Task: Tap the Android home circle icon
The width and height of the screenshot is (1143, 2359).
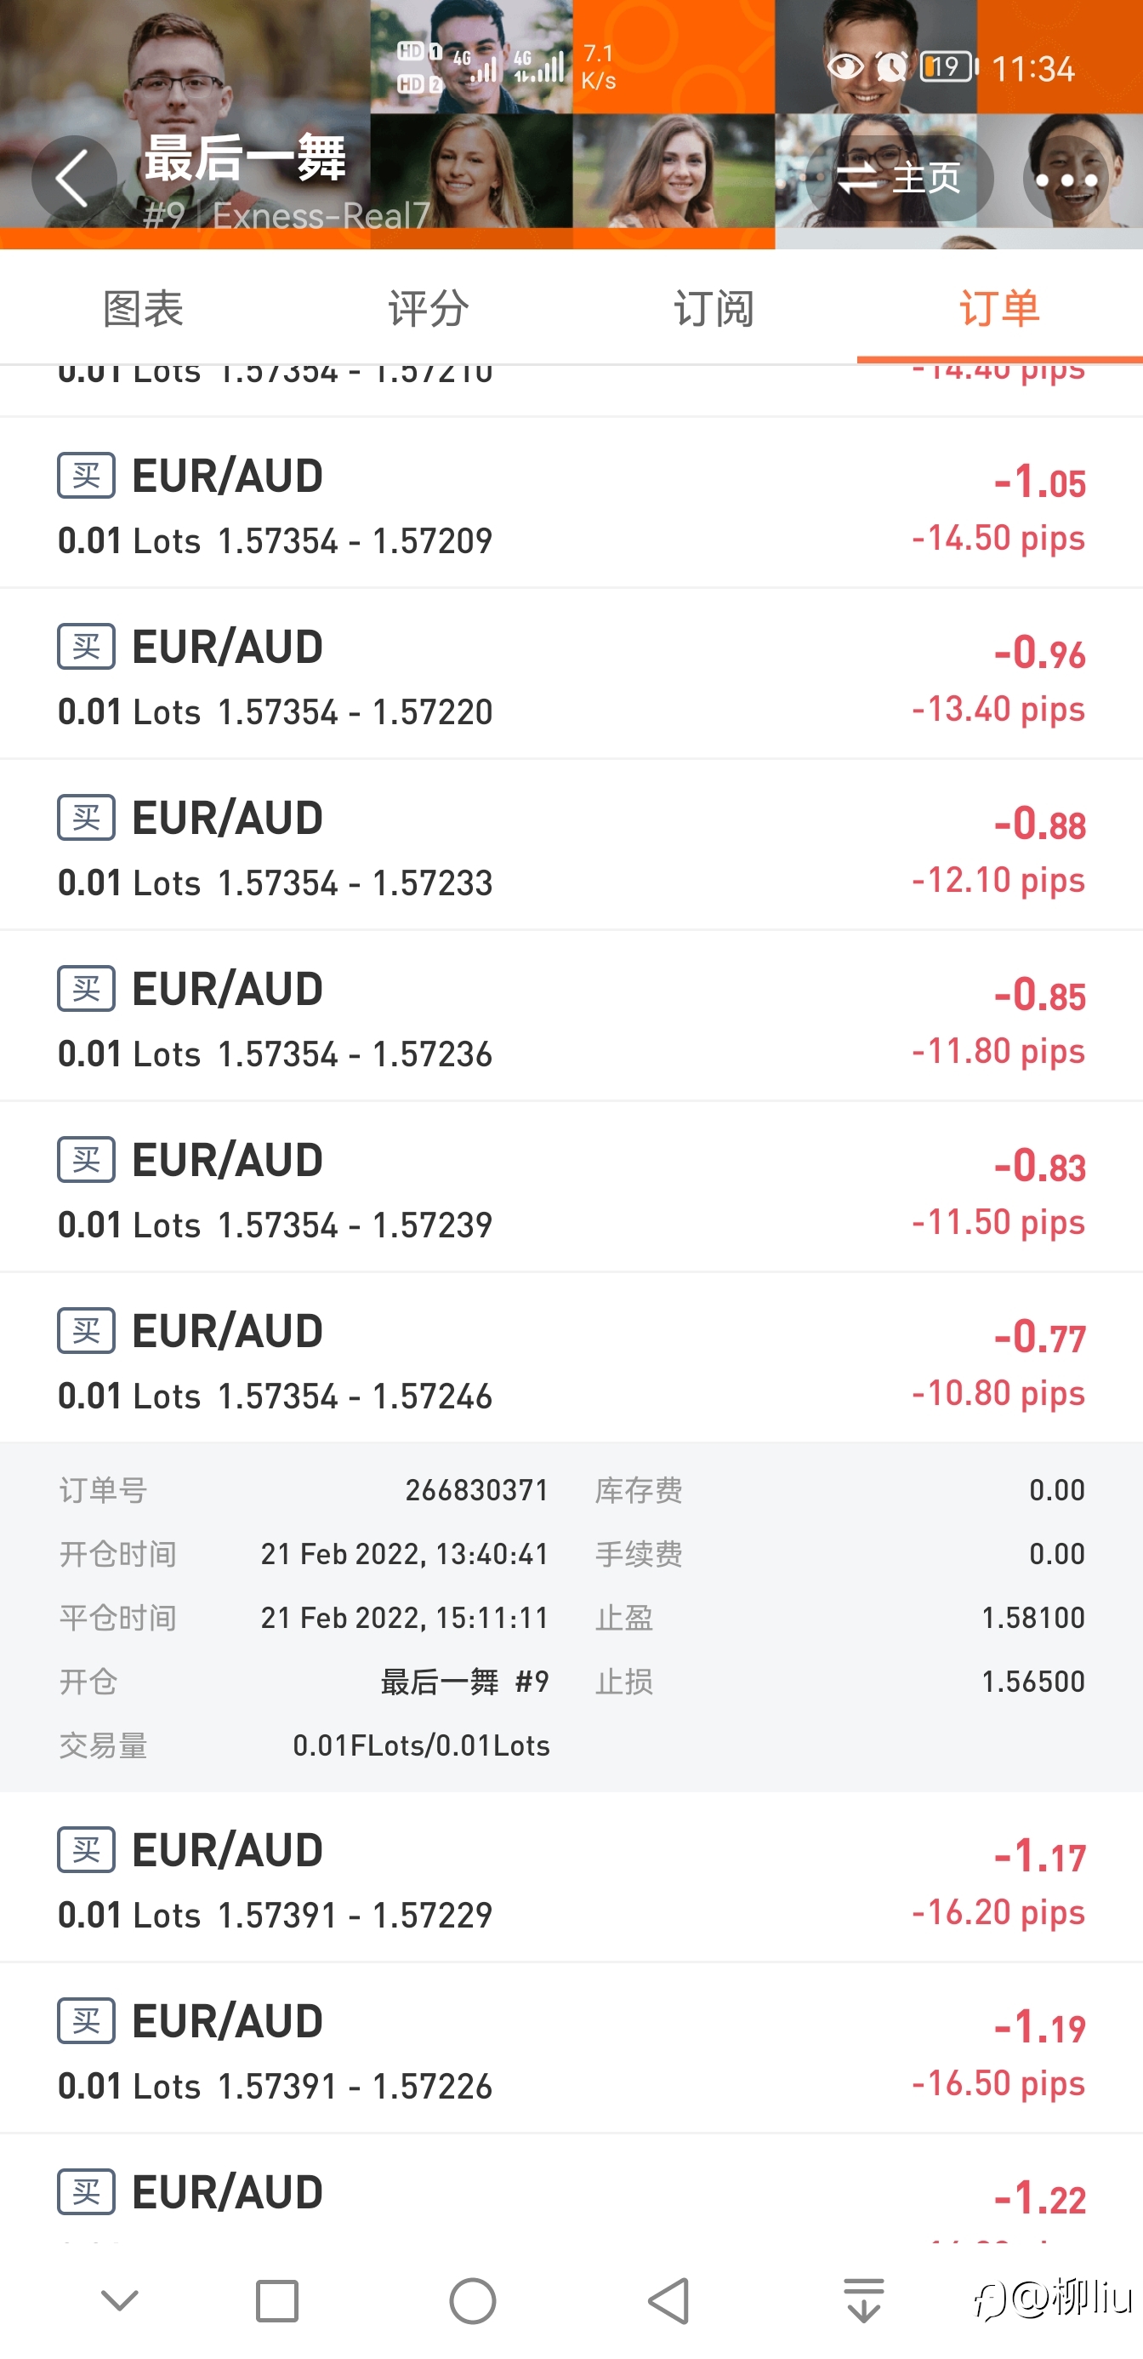Action: click(x=472, y=2299)
